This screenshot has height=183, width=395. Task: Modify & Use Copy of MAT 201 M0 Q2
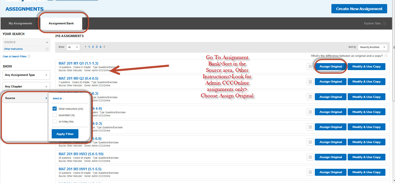pos(367,82)
